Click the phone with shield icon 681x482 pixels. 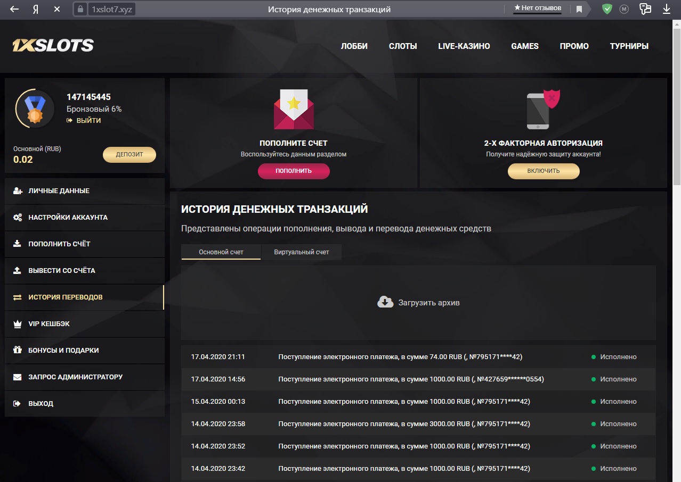pyautogui.click(x=543, y=109)
